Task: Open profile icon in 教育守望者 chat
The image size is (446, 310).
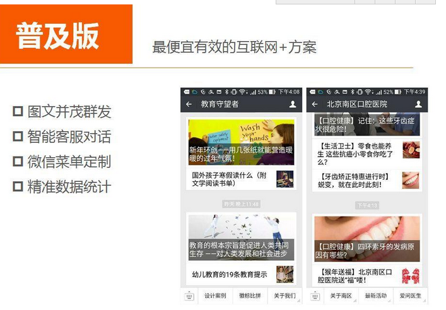Action: tap(293, 104)
